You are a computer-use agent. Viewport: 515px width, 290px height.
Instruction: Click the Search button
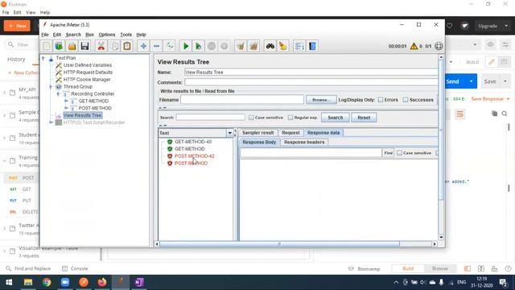(x=335, y=118)
